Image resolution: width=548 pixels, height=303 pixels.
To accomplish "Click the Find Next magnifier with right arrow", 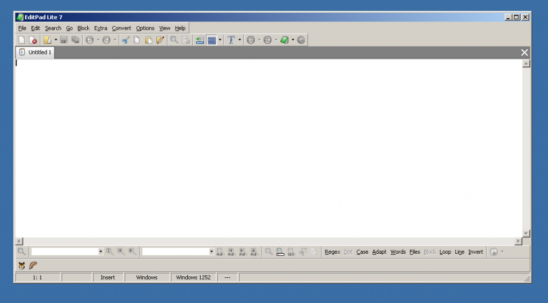I will [x=121, y=252].
